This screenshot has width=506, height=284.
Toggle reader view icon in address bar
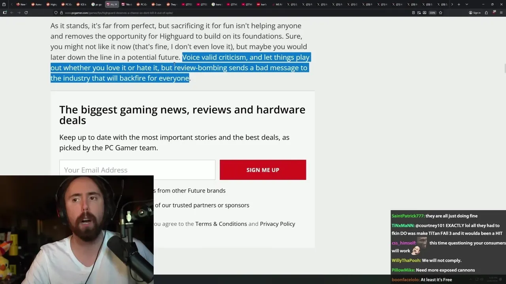tap(413, 13)
